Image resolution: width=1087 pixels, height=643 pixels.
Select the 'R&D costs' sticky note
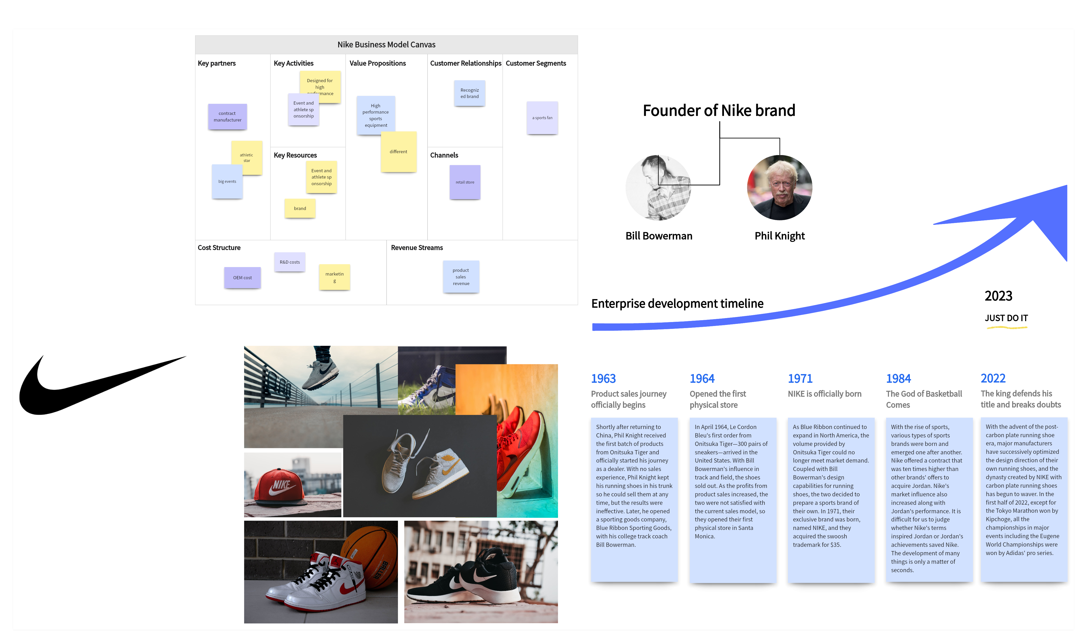290,262
